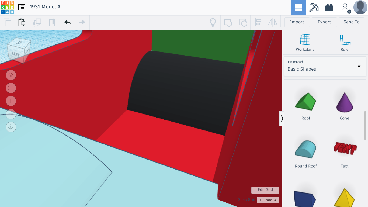The width and height of the screenshot is (368, 207).
Task: Switch to 3D design grid view
Action: tap(298, 7)
